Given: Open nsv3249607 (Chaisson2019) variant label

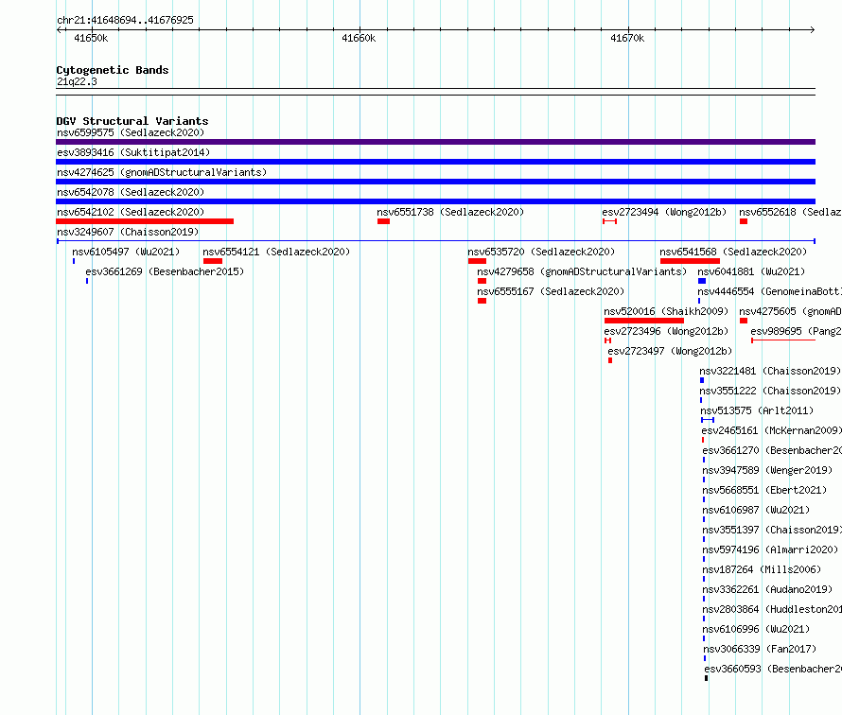Looking at the screenshot, I should click(128, 232).
